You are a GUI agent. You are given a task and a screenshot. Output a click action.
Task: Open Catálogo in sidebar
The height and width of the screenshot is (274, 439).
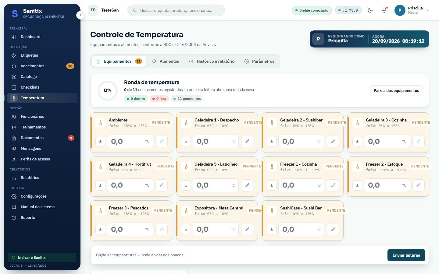click(42, 77)
